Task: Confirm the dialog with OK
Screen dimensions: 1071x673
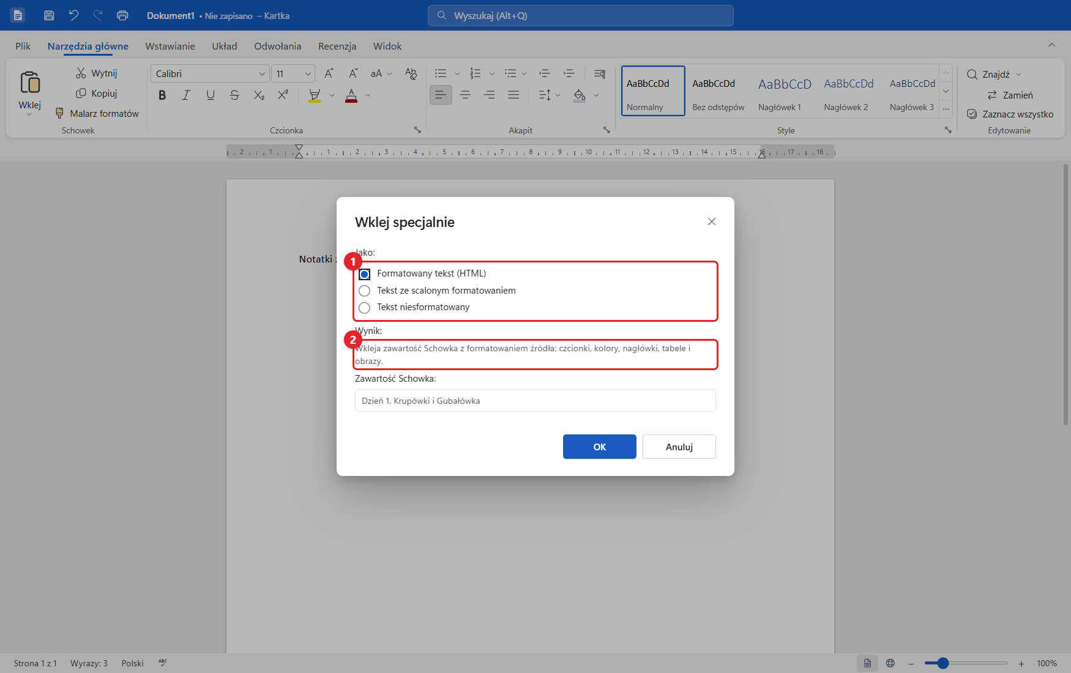Action: (x=600, y=447)
